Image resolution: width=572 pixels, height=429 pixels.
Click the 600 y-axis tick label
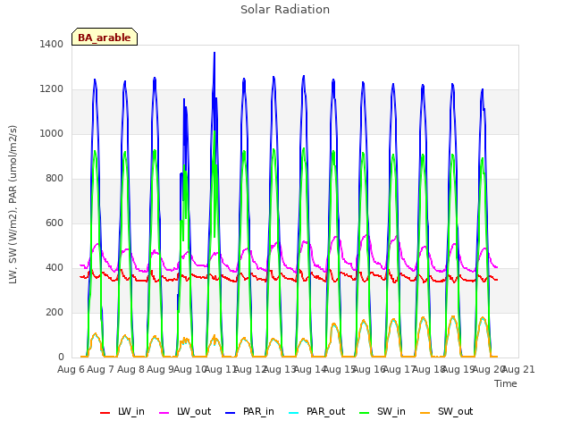coord(55,223)
